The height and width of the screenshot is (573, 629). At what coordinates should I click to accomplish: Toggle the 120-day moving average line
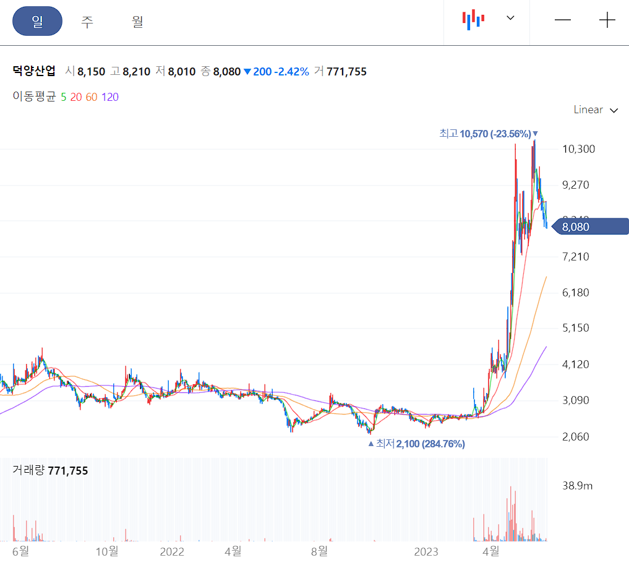click(x=109, y=97)
